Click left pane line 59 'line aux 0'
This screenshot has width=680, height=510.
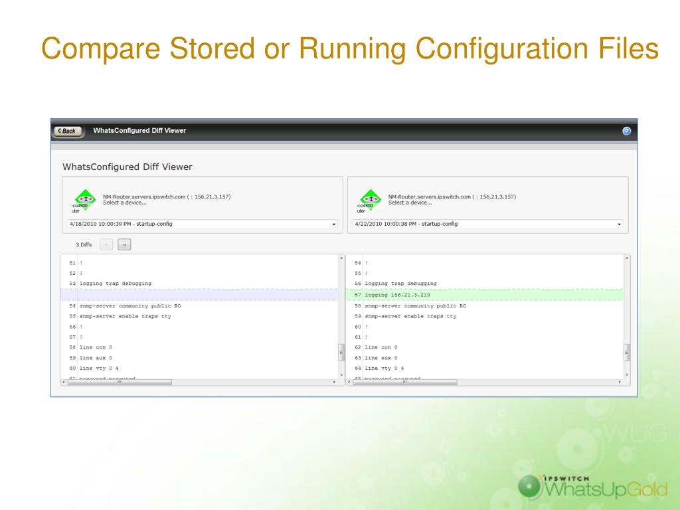96,358
